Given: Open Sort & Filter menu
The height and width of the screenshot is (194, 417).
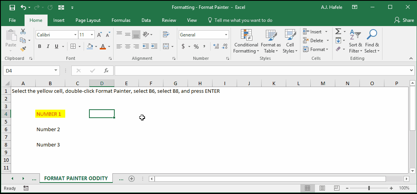Looking at the screenshot, I should pos(355,41).
